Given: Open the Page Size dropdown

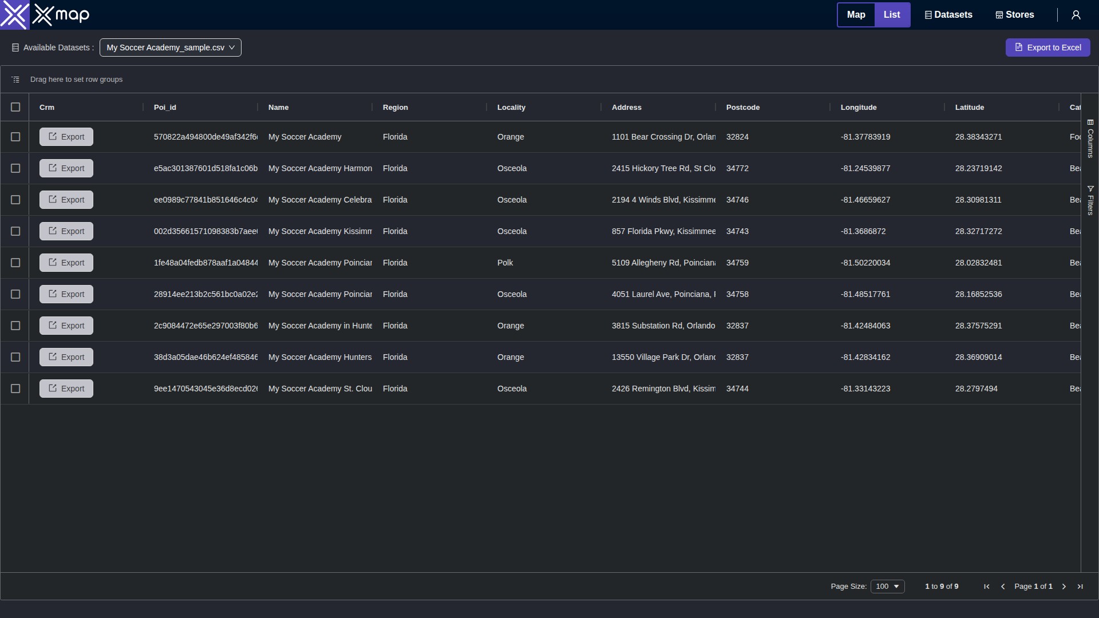Looking at the screenshot, I should (888, 587).
